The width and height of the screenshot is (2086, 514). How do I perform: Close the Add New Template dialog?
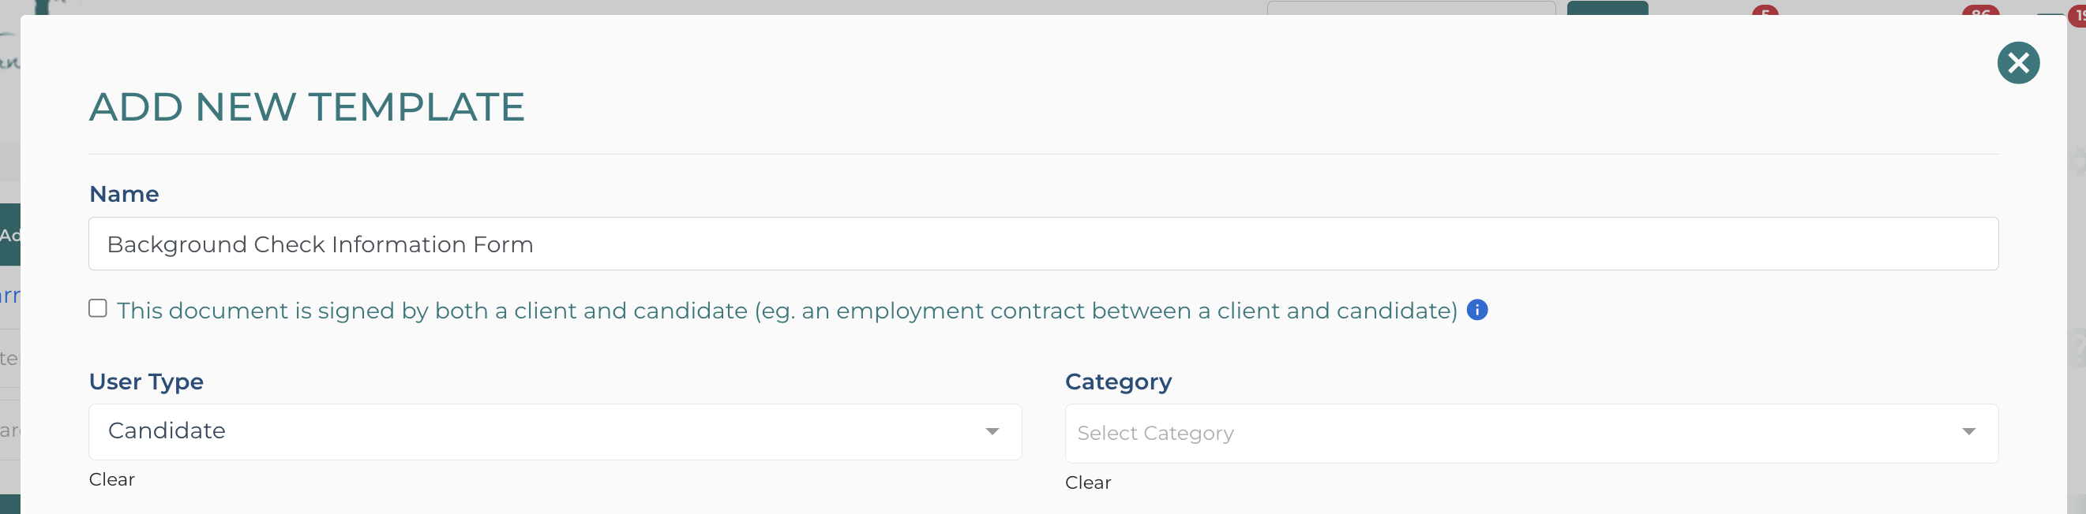[x=2018, y=63]
